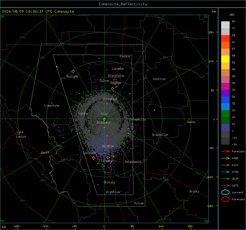
Task: Click the white asterisk east of Innisfail
Action: tap(130, 94)
